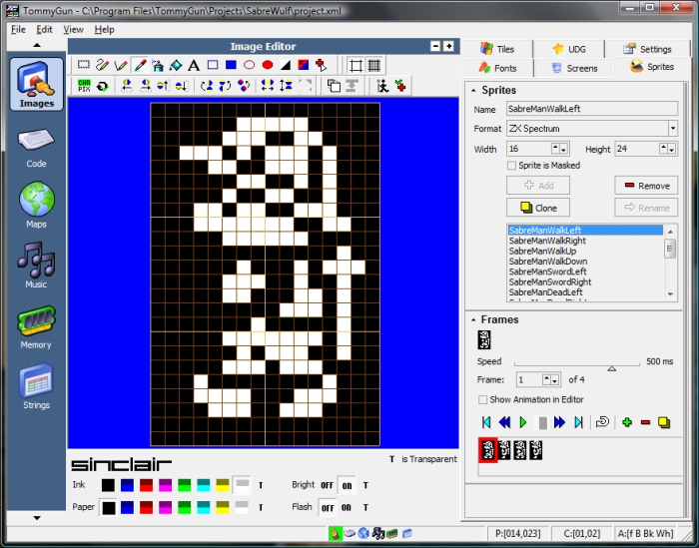Viewport: 699px width, 548px height.
Task: Select the red/blue attribute swap tool
Action: click(x=304, y=65)
